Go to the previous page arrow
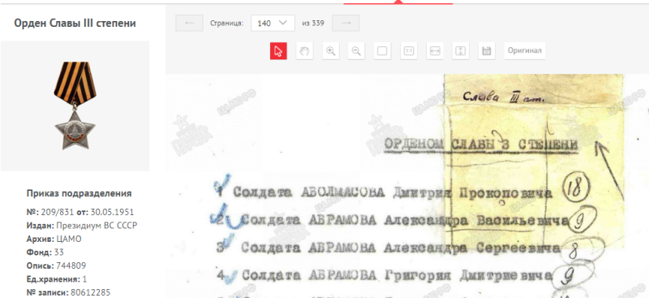This screenshot has height=298, width=649. (x=189, y=24)
